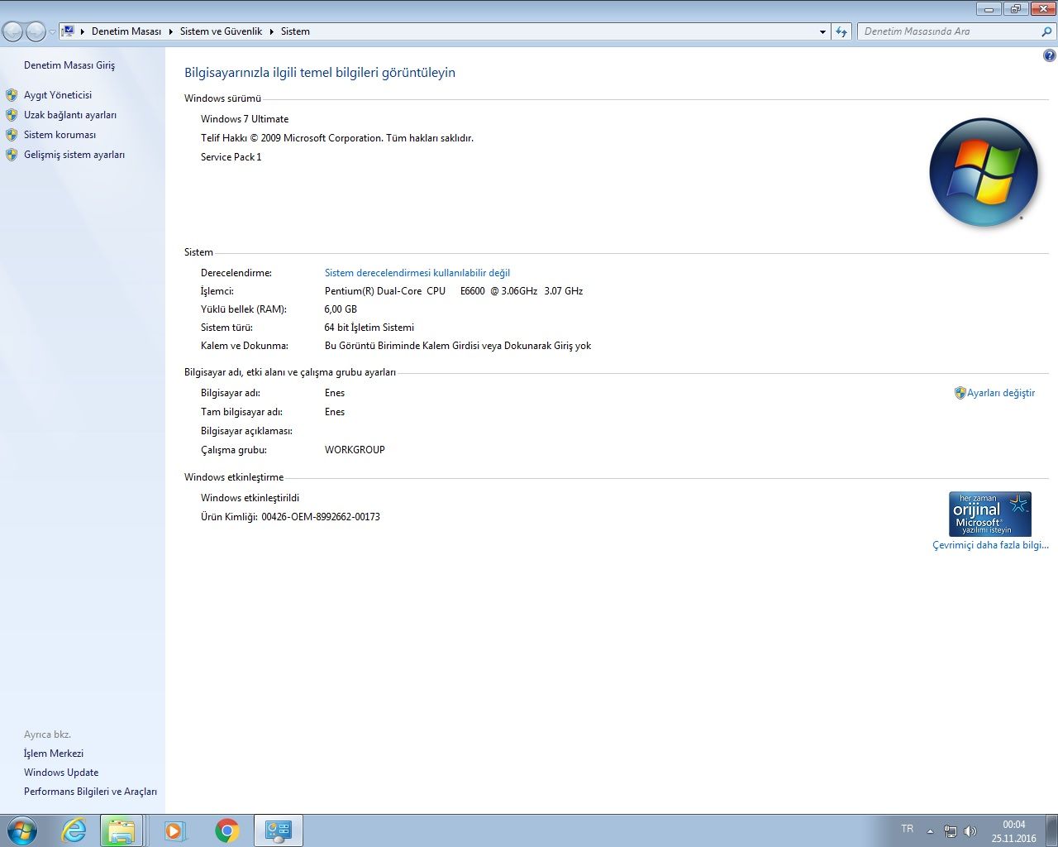1058x847 pixels.
Task: Click the Ürün Kimliği product ID text
Action: pos(290,517)
